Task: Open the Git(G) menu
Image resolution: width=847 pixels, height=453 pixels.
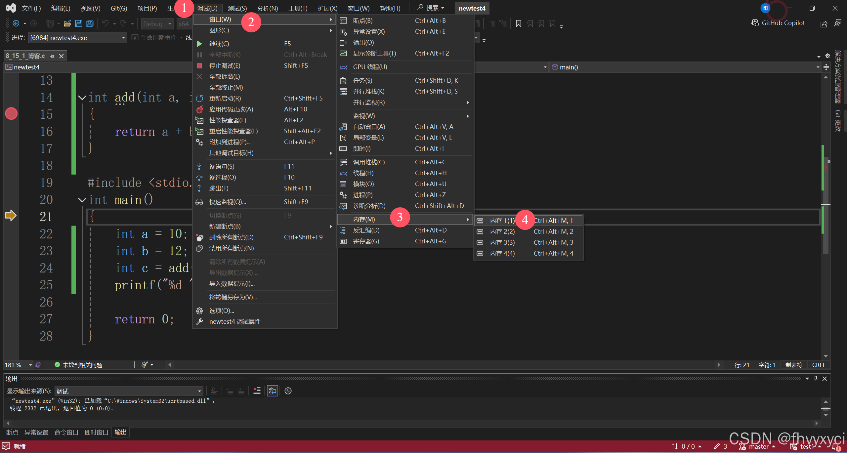Action: click(x=119, y=8)
